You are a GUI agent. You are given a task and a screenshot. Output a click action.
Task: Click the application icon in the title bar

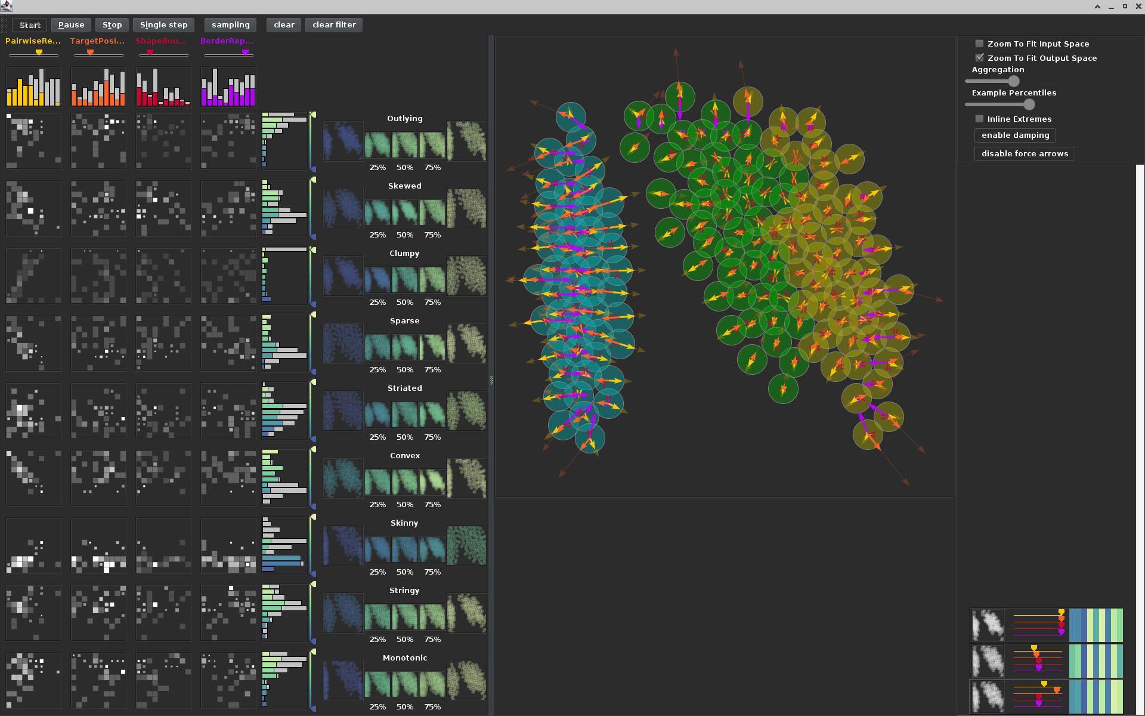[7, 7]
